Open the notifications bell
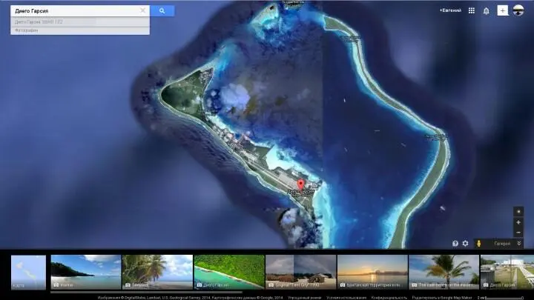Viewport: 534px width, 300px height. (487, 11)
